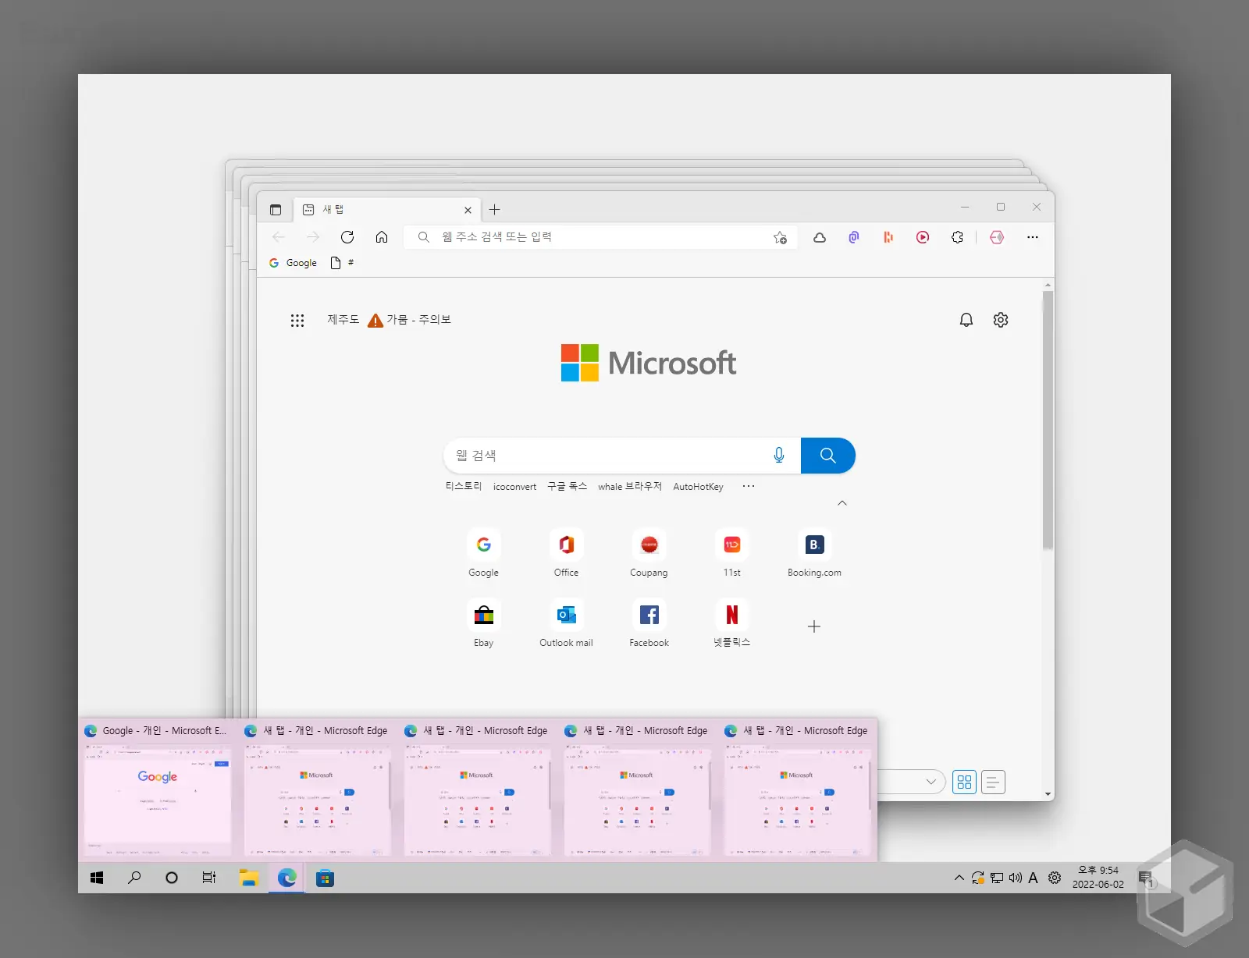The image size is (1249, 958).
Task: Click the Microsoft Edge taskbar icon
Action: point(286,878)
